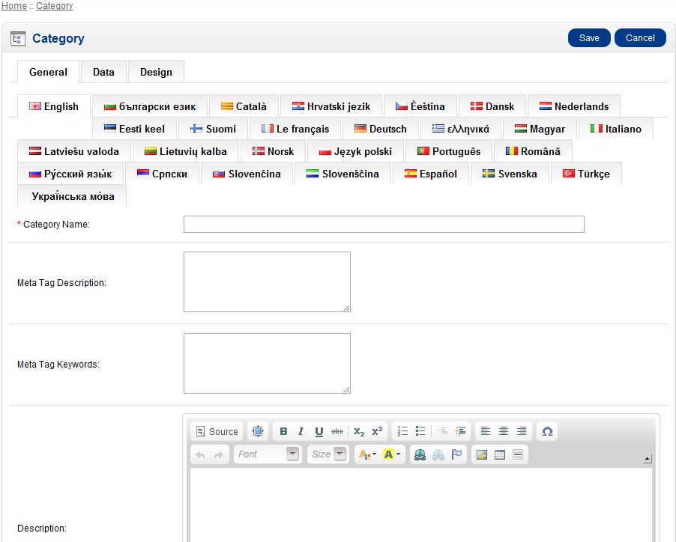The image size is (676, 542).
Task: Maximize the editor with the fullscreen icon
Action: (258, 431)
